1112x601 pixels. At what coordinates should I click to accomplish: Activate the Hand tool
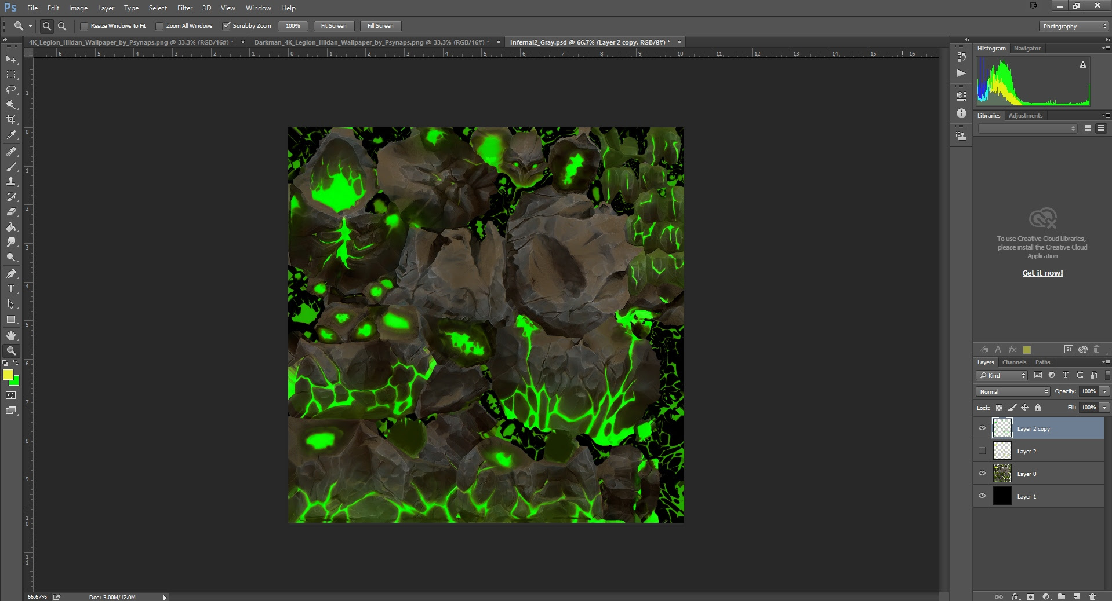(x=11, y=336)
